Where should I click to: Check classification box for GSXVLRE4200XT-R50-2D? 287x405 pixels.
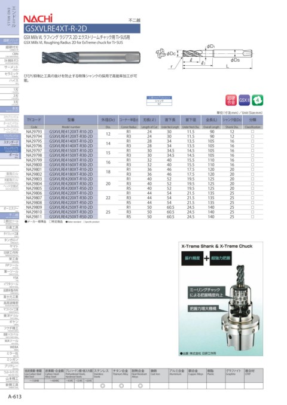[252, 188]
